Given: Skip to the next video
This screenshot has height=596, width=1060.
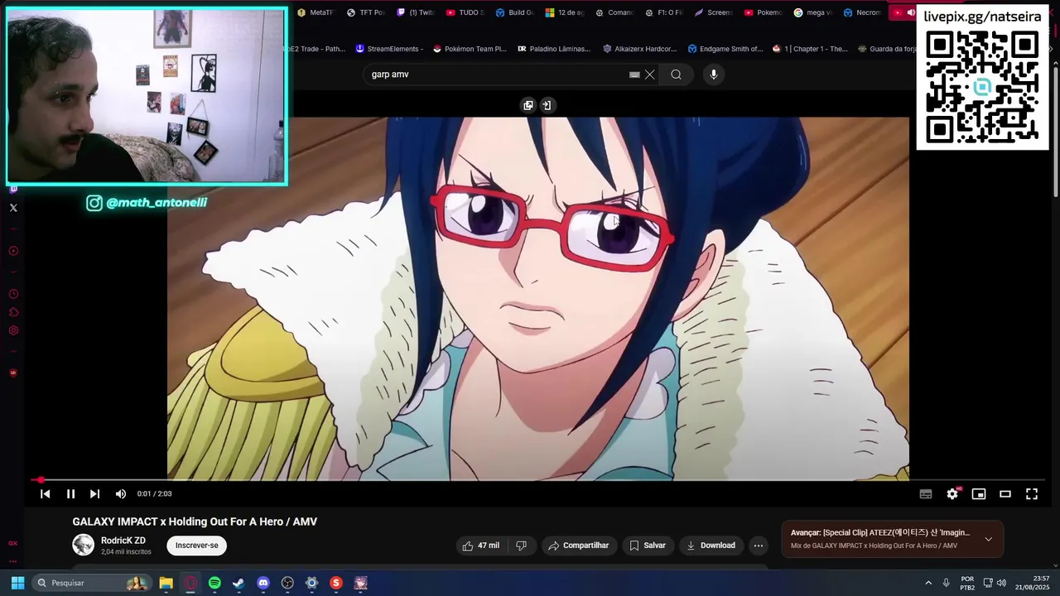Looking at the screenshot, I should tap(94, 494).
